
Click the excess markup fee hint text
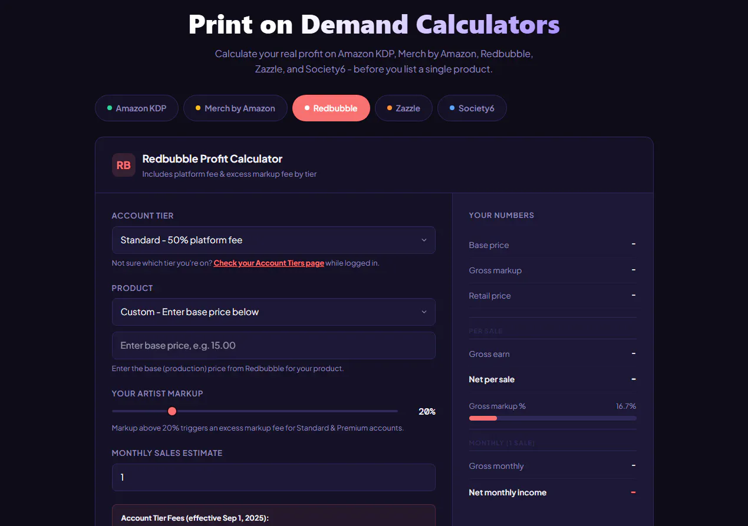[x=258, y=428]
